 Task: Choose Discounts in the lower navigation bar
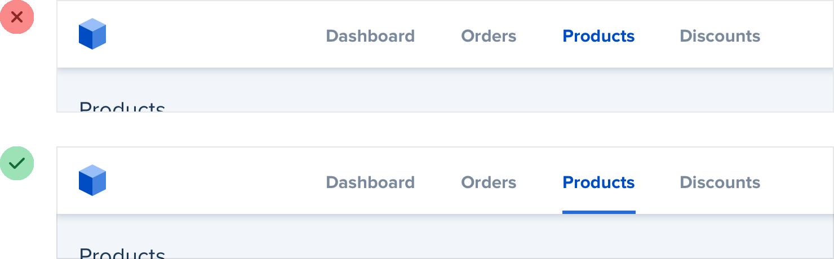(x=720, y=182)
